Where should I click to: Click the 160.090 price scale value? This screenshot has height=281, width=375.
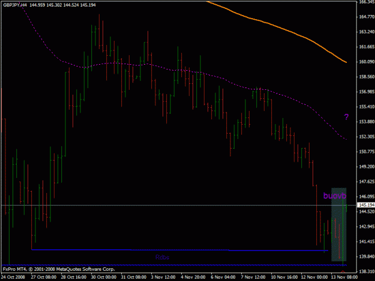367,62
